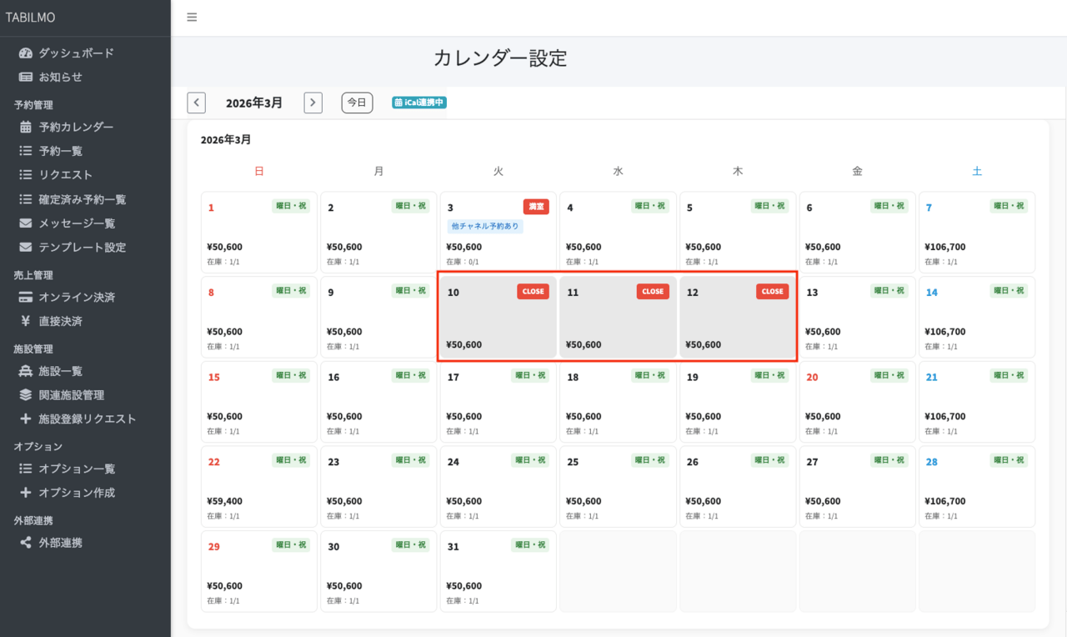Click the 直接決済 yen icon
Image resolution: width=1067 pixels, height=637 pixels.
[26, 321]
